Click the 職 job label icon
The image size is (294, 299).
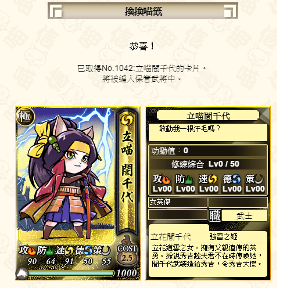(x=215, y=215)
